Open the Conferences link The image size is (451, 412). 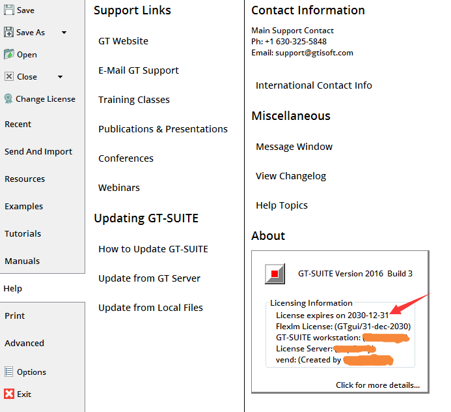coord(126,158)
